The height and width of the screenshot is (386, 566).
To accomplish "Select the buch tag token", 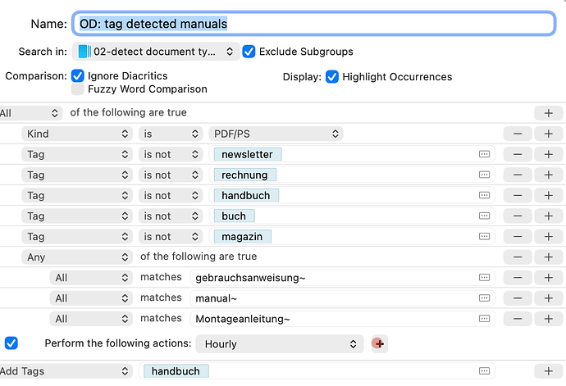I will click(x=235, y=216).
